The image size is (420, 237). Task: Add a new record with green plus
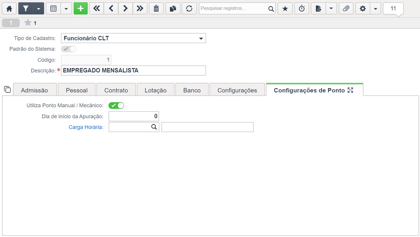click(x=81, y=9)
